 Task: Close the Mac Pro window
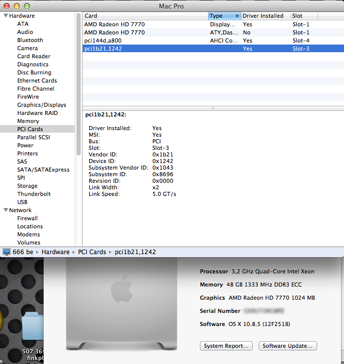7,6
